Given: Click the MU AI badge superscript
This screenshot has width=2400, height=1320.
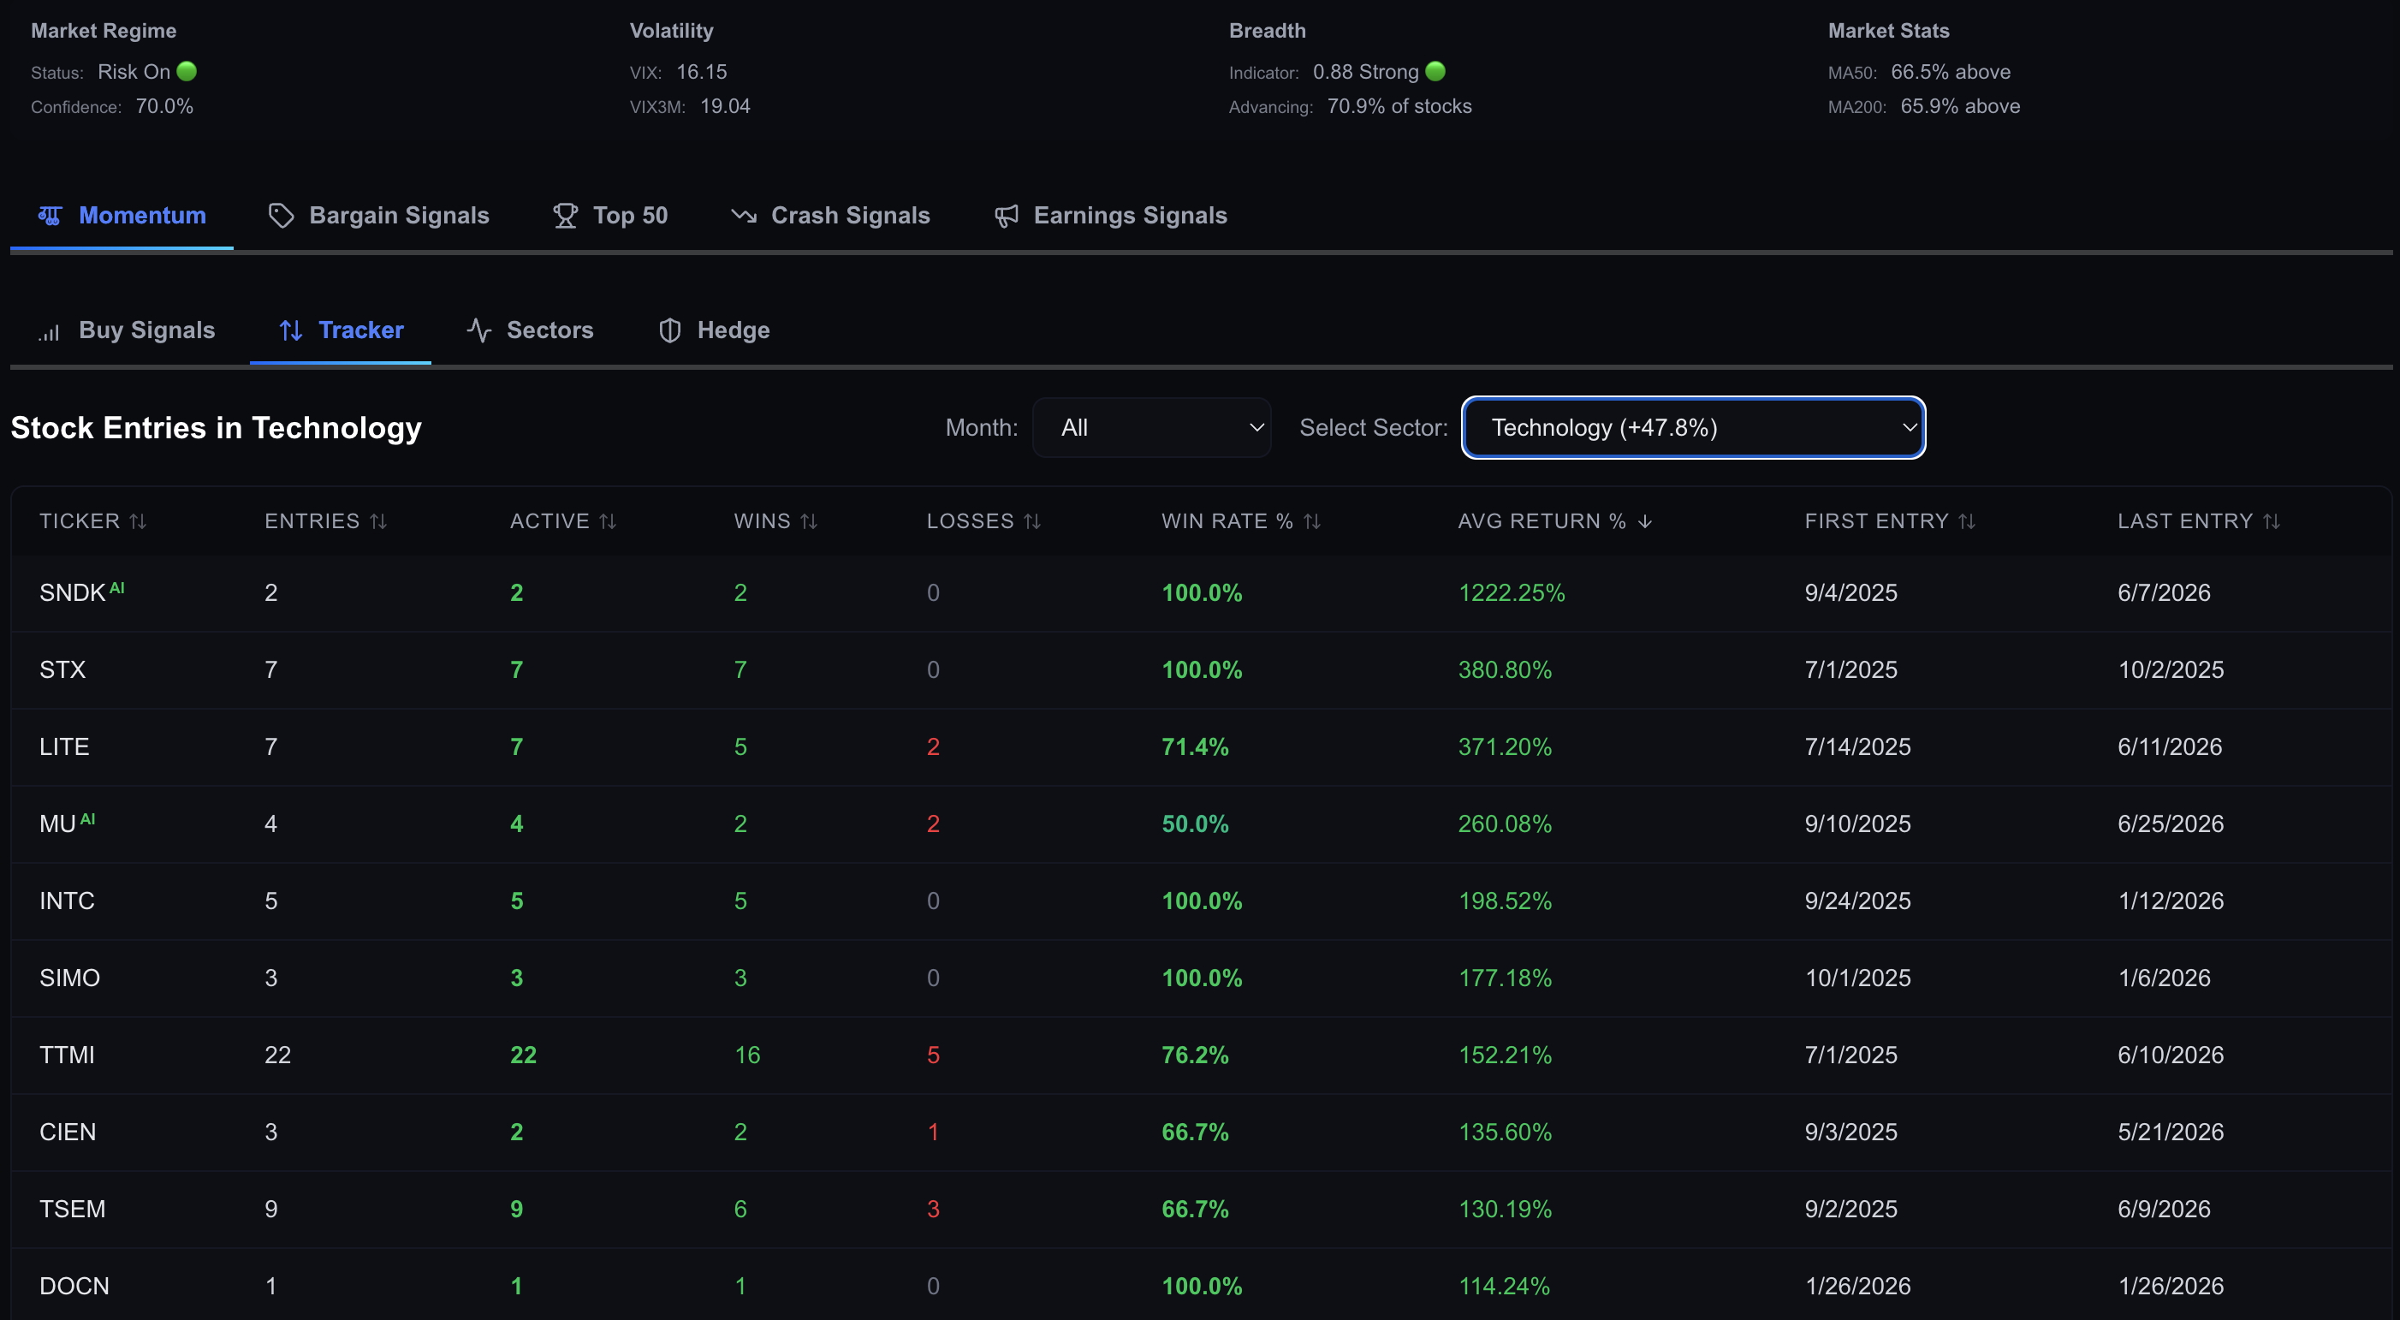Looking at the screenshot, I should pos(87,820).
